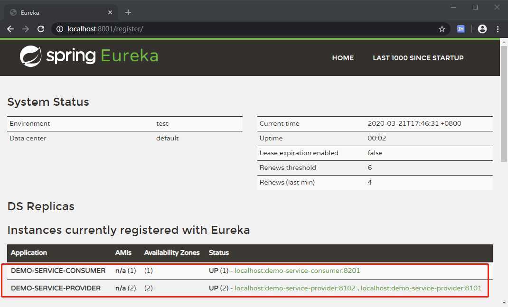The image size is (508, 307).
Task: Click the browser forward arrow
Action: click(26, 29)
